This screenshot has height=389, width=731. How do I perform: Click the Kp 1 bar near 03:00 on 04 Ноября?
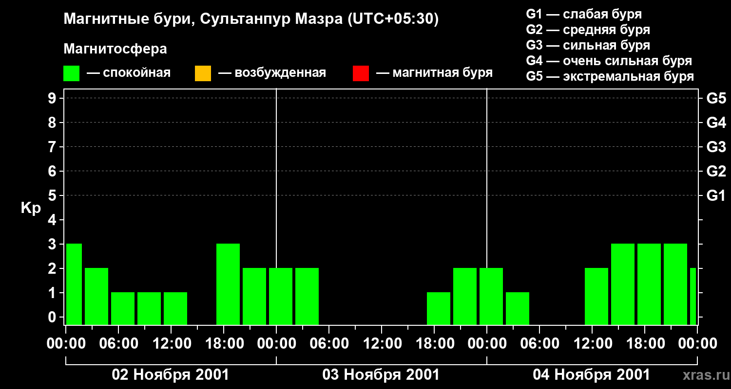tap(518, 308)
